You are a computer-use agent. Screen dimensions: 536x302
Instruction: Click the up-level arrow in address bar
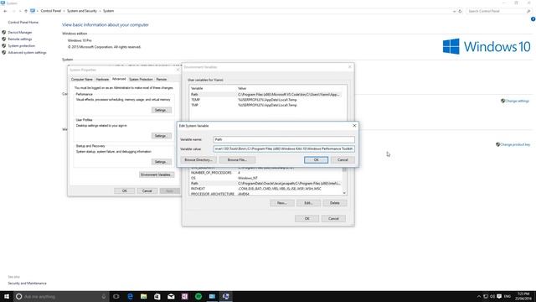[26, 11]
